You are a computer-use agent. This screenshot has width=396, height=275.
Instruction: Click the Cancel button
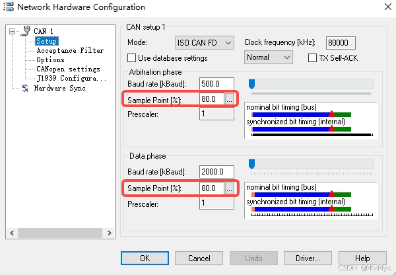(x=199, y=258)
